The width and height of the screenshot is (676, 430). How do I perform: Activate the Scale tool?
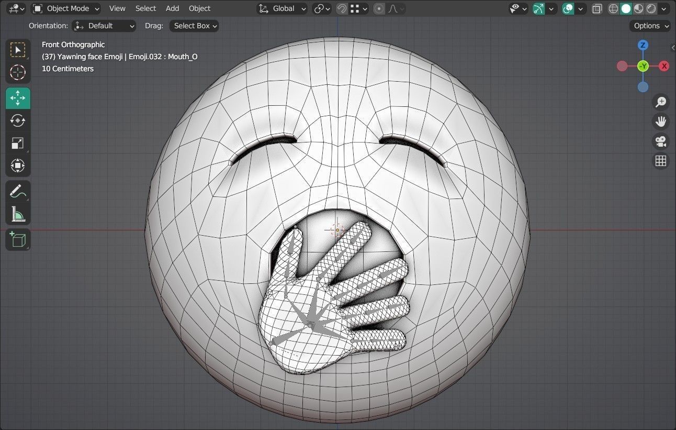click(18, 143)
